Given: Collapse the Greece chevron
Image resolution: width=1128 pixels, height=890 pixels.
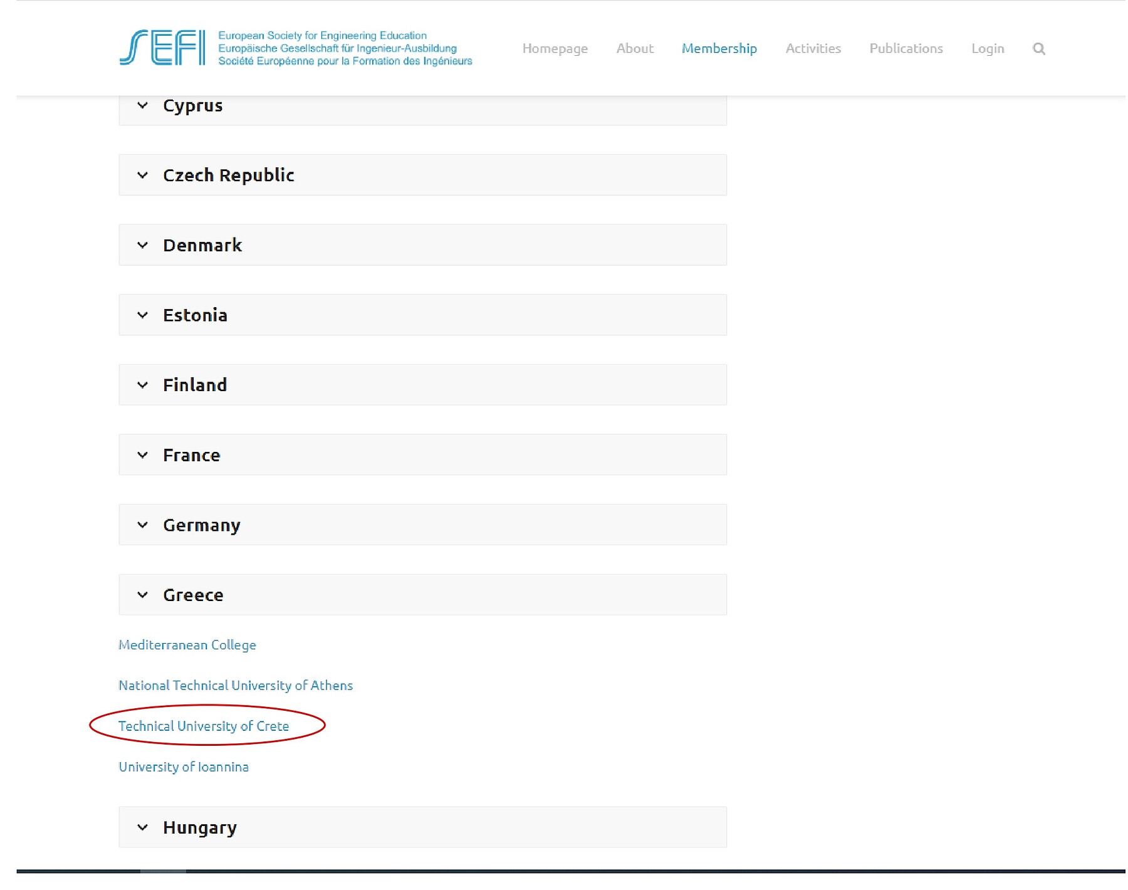Looking at the screenshot, I should click(142, 595).
